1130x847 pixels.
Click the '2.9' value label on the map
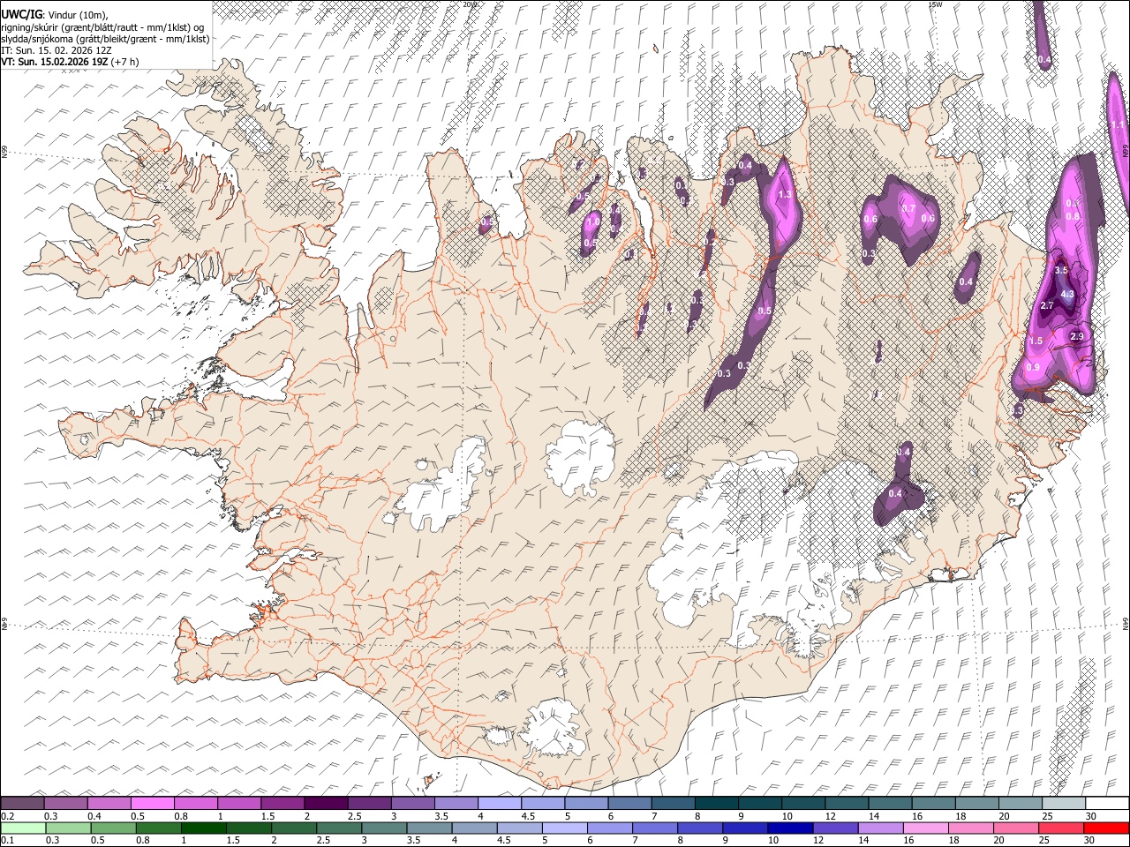click(1077, 337)
